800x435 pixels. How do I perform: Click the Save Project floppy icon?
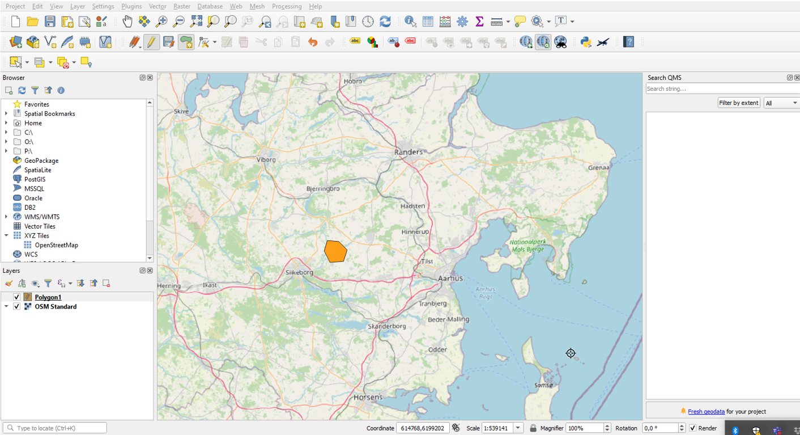pyautogui.click(x=50, y=22)
